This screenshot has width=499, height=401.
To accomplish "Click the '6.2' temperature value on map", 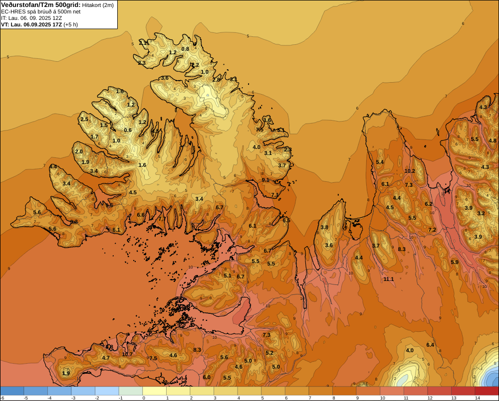I will (429, 204).
